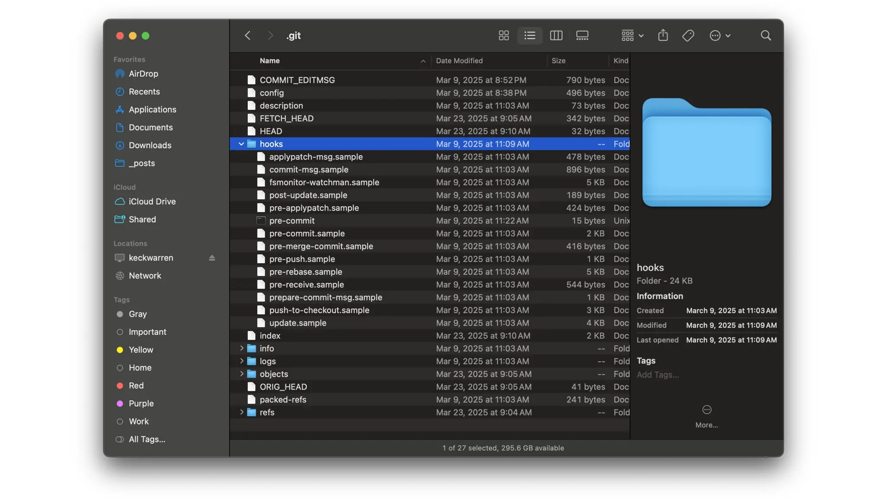Viewport: 887px width, 499px height.
Task: Select the FETCH_HEAD file
Action: pos(430,118)
